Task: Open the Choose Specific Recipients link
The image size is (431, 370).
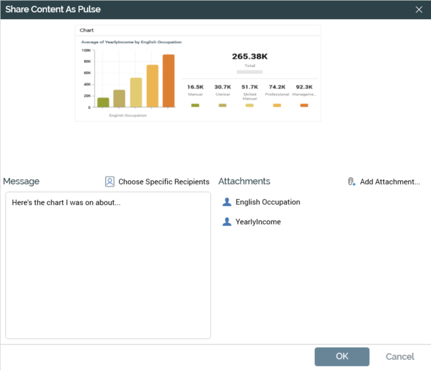Action: tap(164, 182)
